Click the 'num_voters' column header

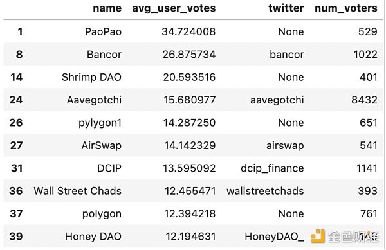(x=346, y=8)
